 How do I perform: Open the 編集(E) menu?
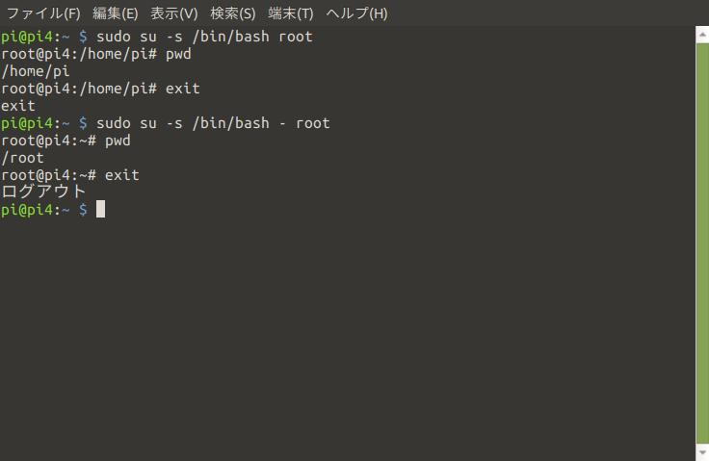(x=115, y=13)
